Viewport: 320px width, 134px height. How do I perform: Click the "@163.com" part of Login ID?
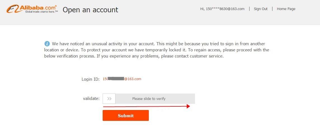(x=133, y=79)
